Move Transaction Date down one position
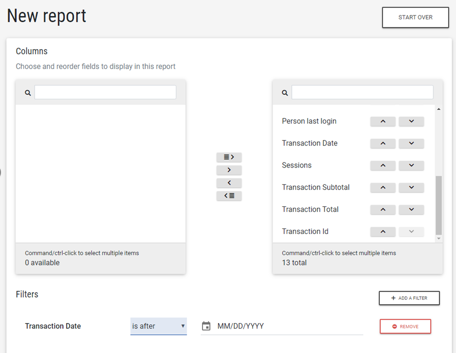 (411, 143)
